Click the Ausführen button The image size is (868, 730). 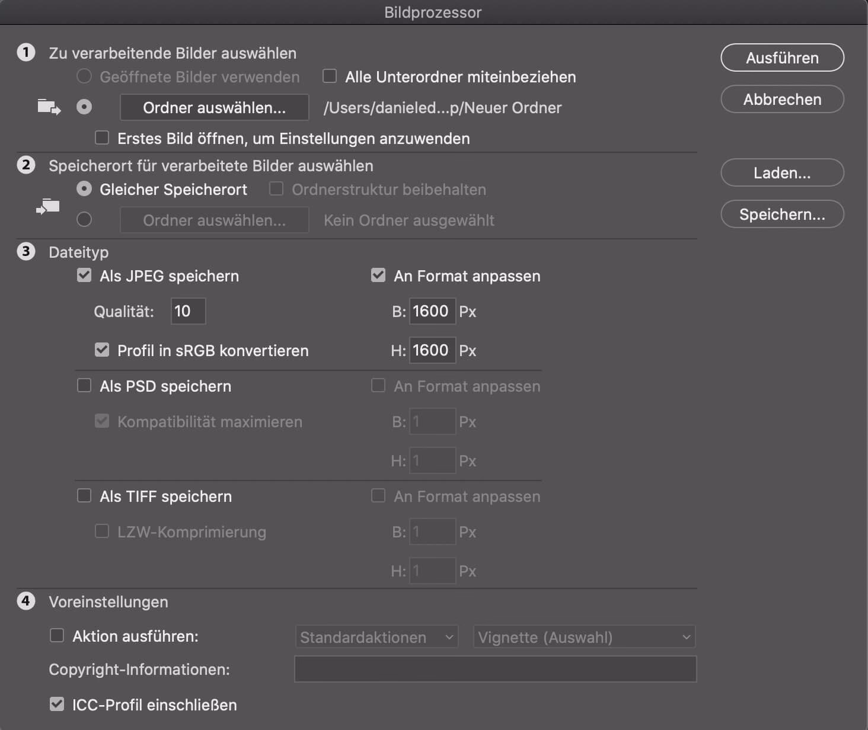[782, 57]
